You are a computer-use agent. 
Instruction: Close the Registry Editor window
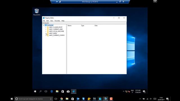(124, 18)
